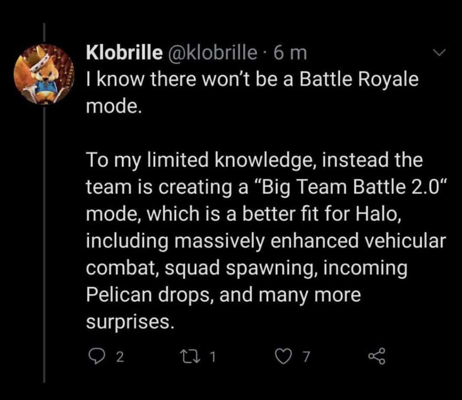Open the @klobrille handle link
The width and height of the screenshot is (462, 400).
[x=212, y=52]
